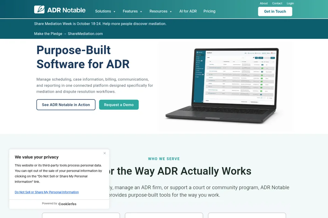Open the Resources menu
The image size is (328, 218).
158,11
